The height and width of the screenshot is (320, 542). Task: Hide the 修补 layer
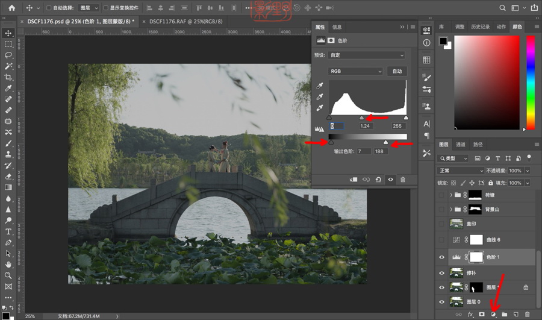pos(441,273)
